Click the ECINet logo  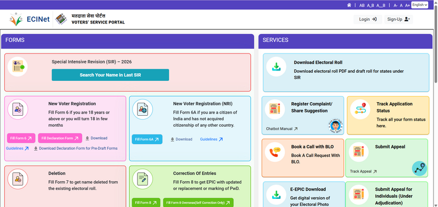(x=29, y=19)
